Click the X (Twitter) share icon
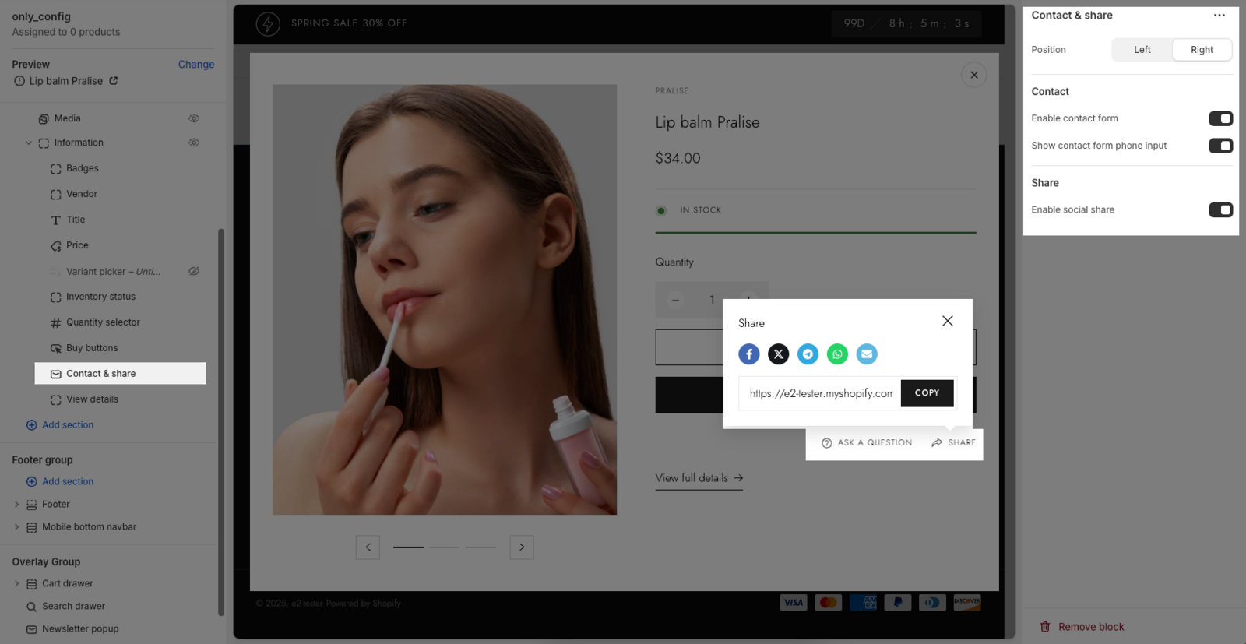 tap(778, 354)
